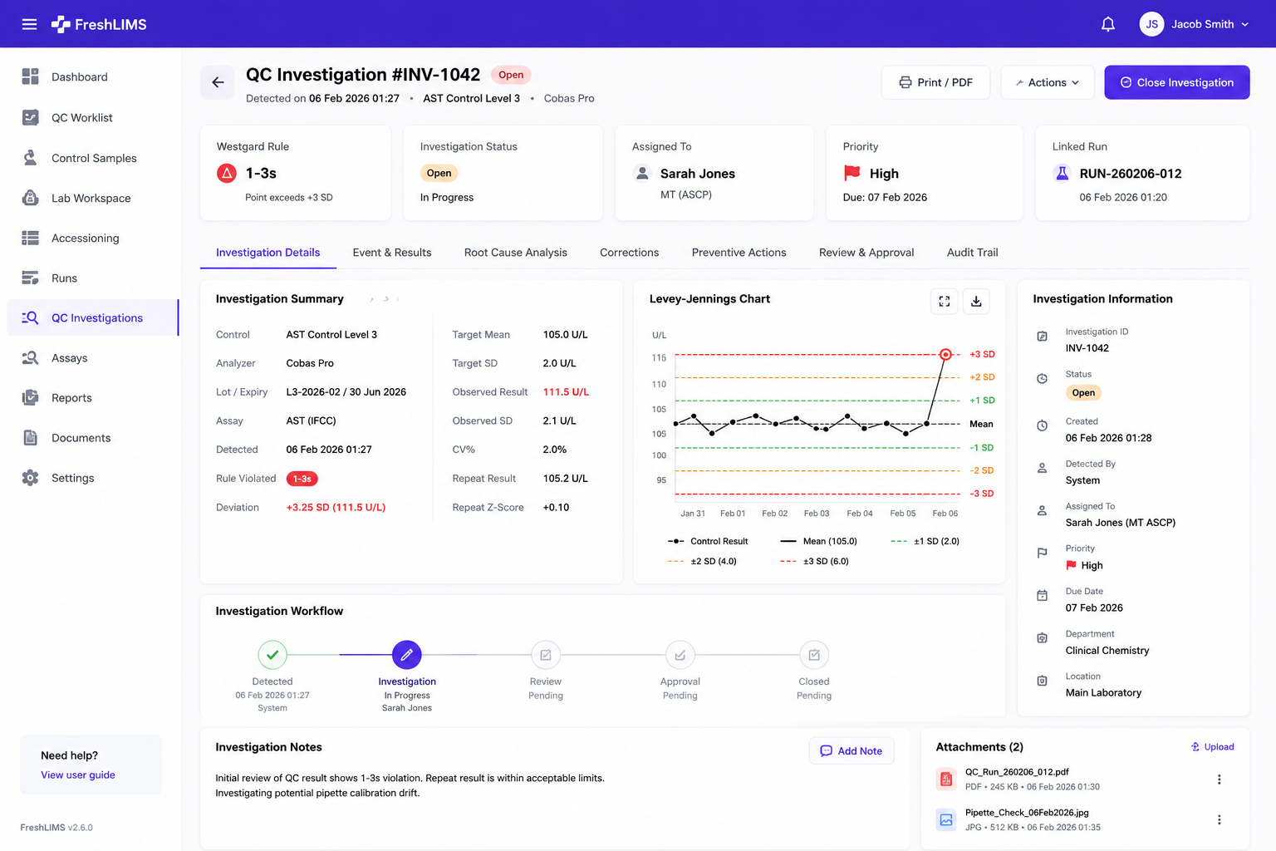Click the +3 SD outlier chart point
This screenshot has width=1276, height=851.
coord(945,354)
